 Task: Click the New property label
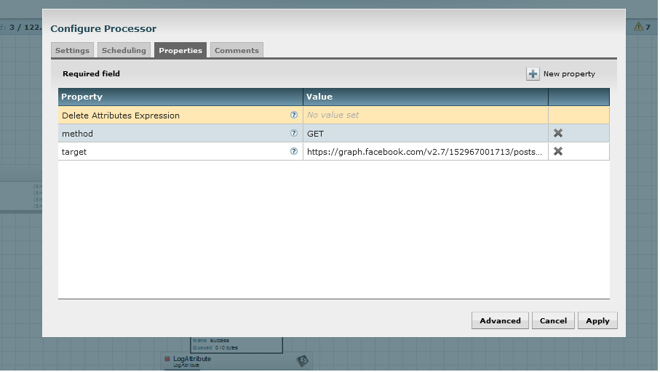coord(569,74)
